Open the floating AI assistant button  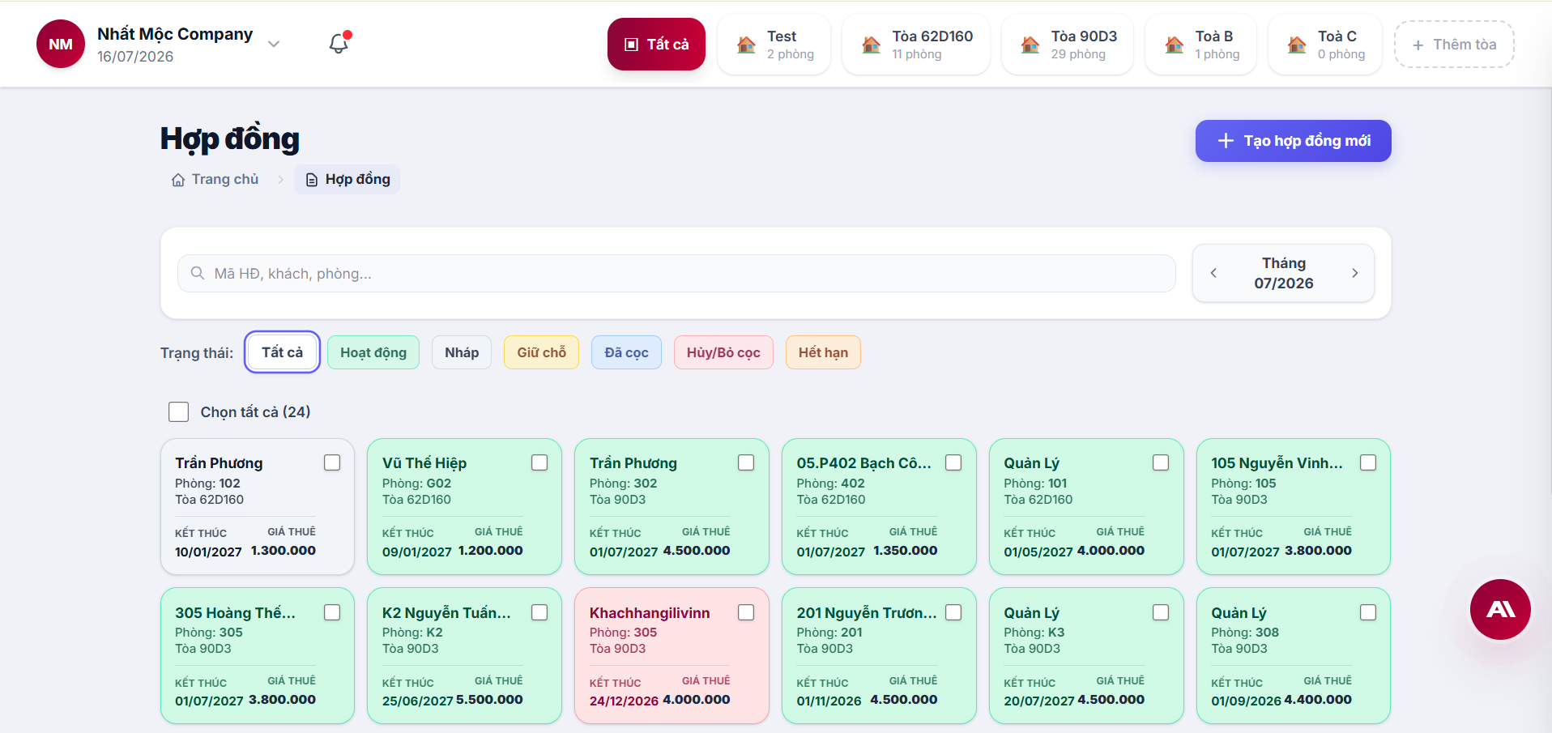click(1500, 609)
